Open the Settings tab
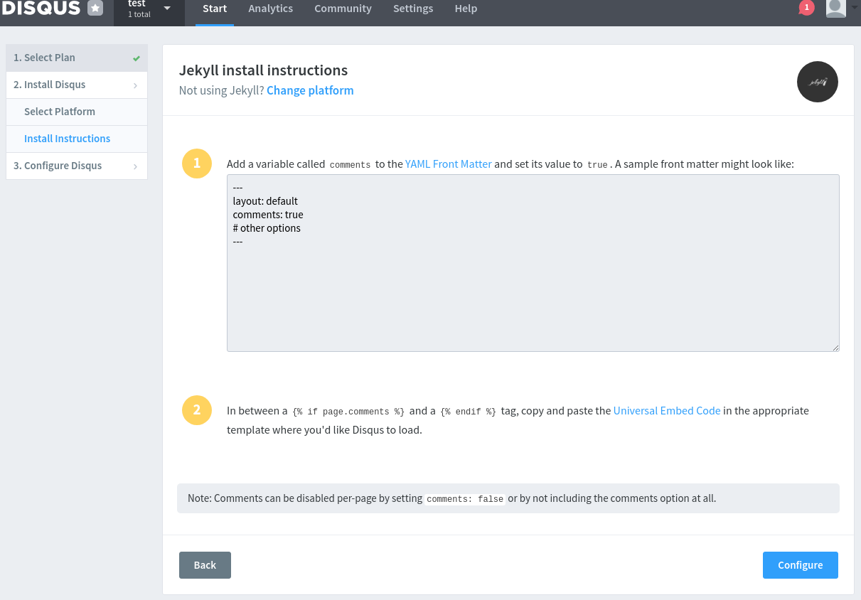The height and width of the screenshot is (600, 861). 413,9
